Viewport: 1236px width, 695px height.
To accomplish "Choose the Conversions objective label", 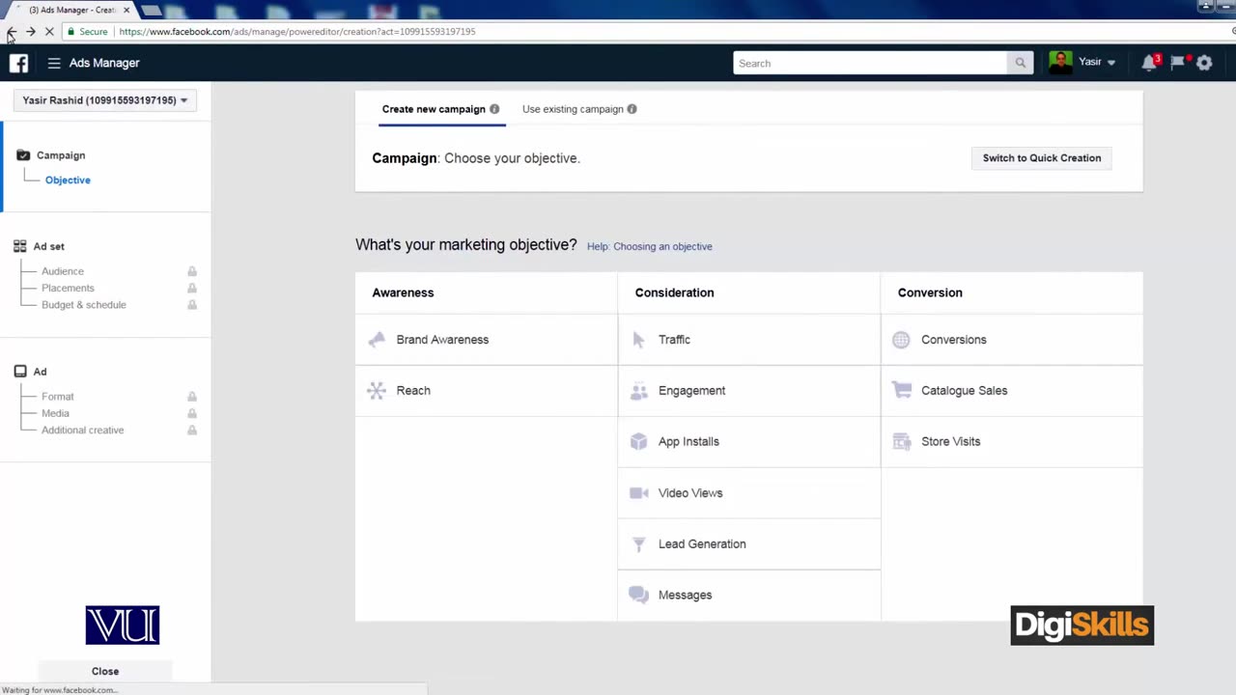I will click(954, 340).
